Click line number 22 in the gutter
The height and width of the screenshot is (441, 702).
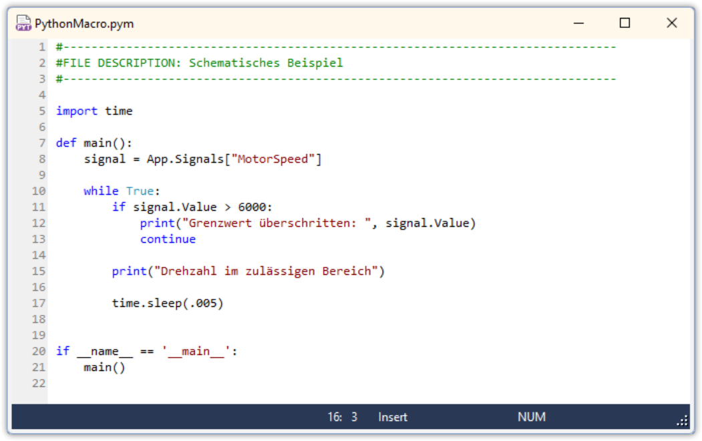(x=39, y=383)
